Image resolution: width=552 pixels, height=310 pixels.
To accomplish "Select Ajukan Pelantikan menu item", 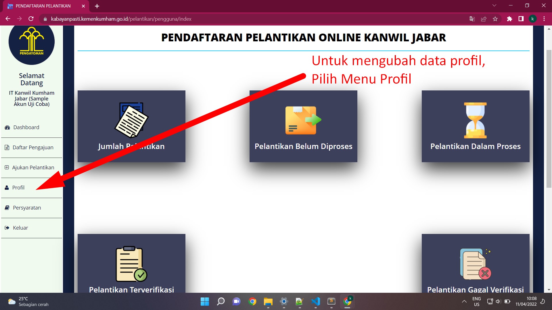I will click(33, 168).
